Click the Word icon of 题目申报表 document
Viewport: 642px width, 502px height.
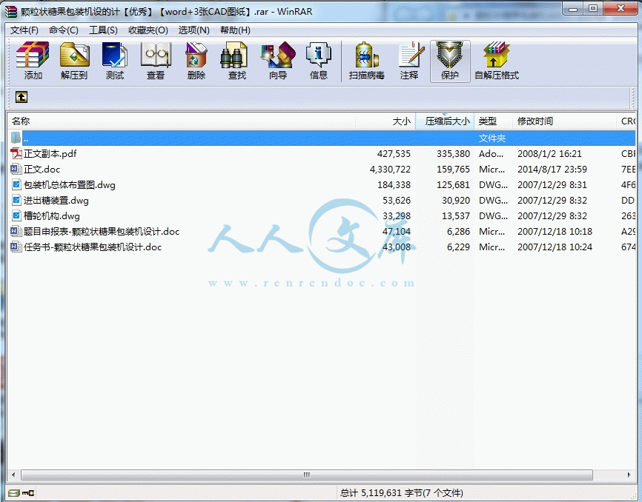pyautogui.click(x=16, y=231)
